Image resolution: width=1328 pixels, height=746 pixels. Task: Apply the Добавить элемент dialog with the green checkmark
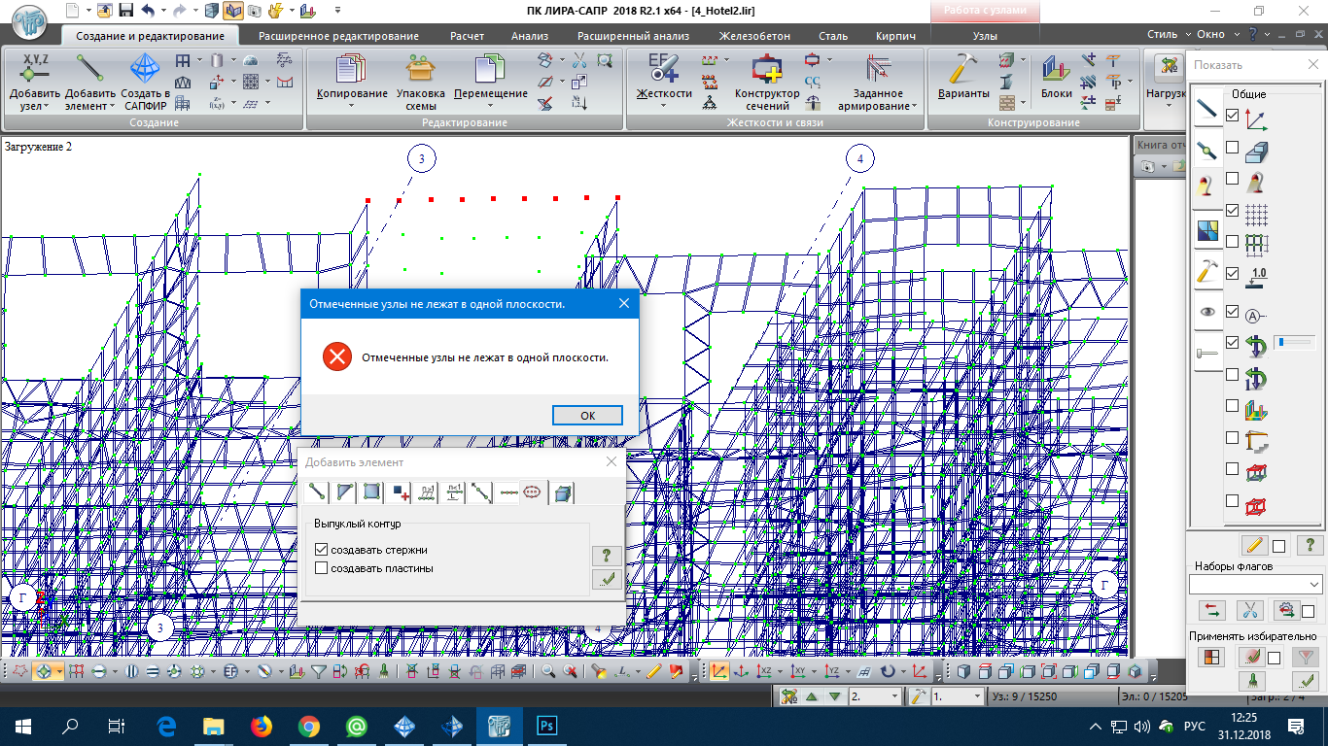[606, 580]
